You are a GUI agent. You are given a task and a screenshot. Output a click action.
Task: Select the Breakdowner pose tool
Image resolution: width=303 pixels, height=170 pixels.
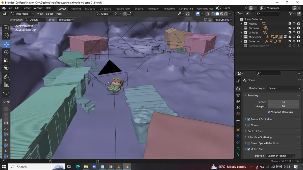[6, 93]
